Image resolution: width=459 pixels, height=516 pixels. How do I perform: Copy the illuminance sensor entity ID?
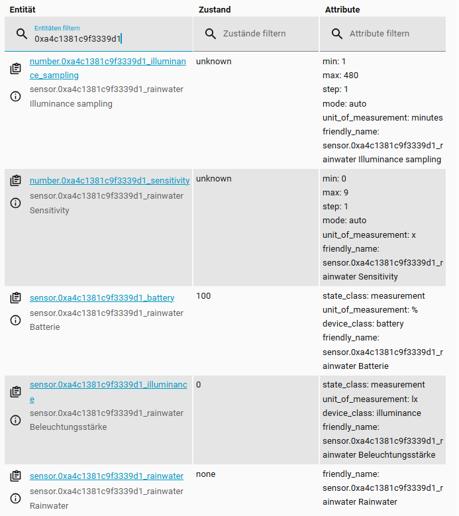pyautogui.click(x=16, y=392)
